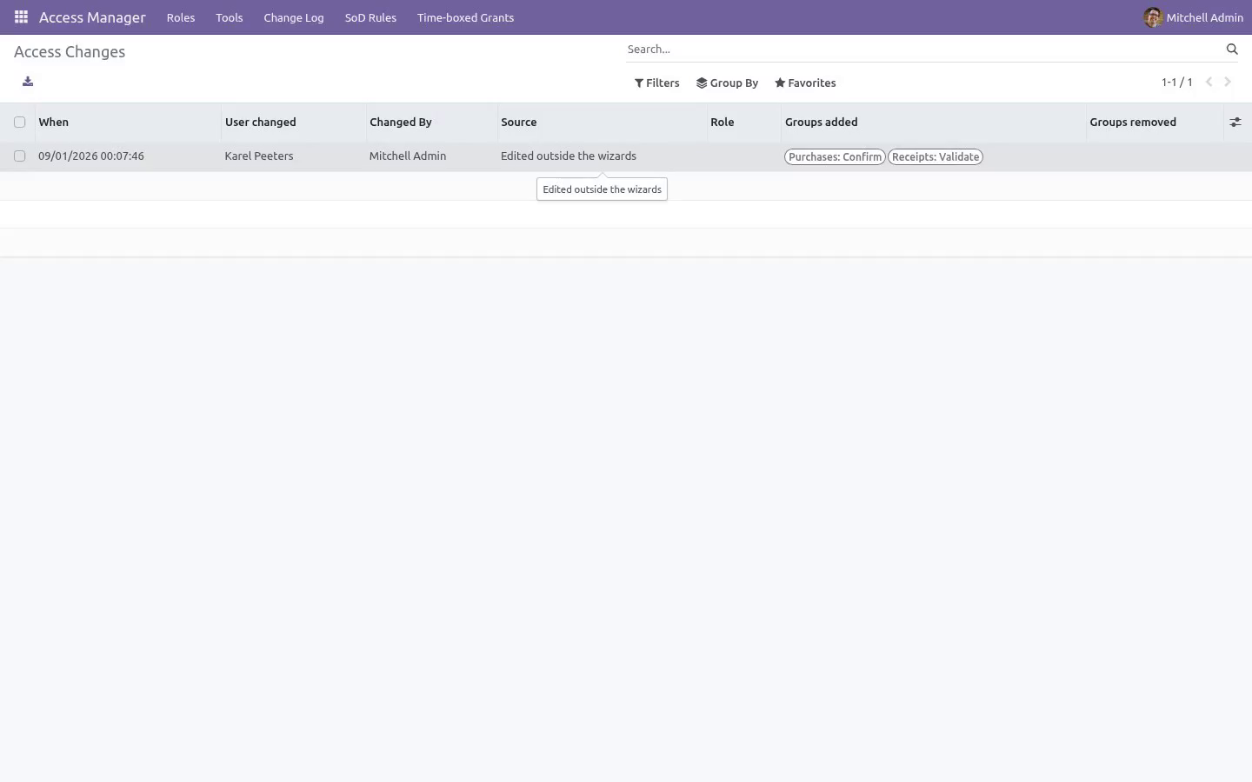The width and height of the screenshot is (1252, 782).
Task: Click the 1-1 / 1 pager counter
Action: [1177, 83]
